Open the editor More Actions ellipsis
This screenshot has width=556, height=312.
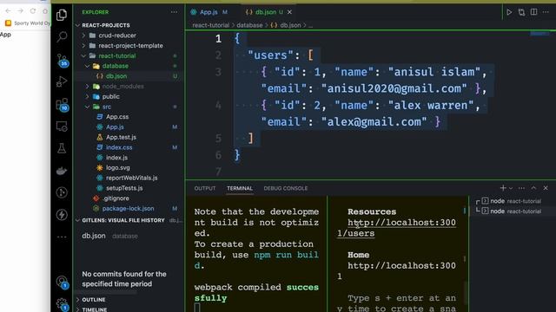546,12
